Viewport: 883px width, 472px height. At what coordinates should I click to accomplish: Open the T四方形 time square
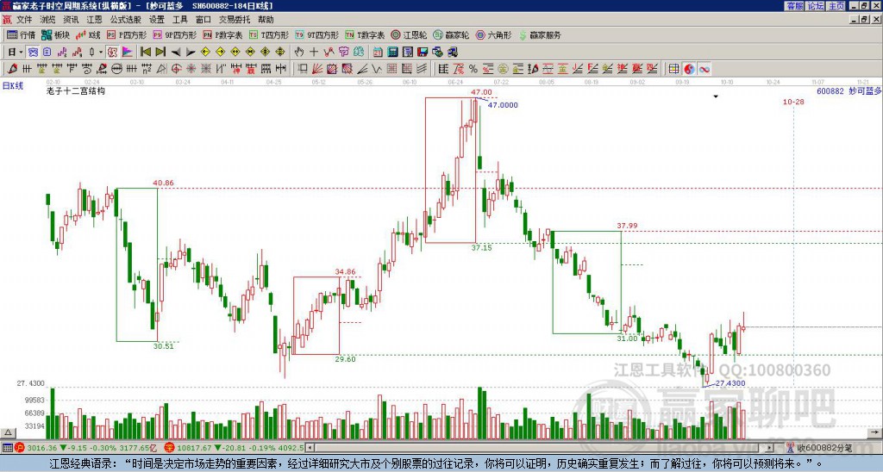pos(269,34)
